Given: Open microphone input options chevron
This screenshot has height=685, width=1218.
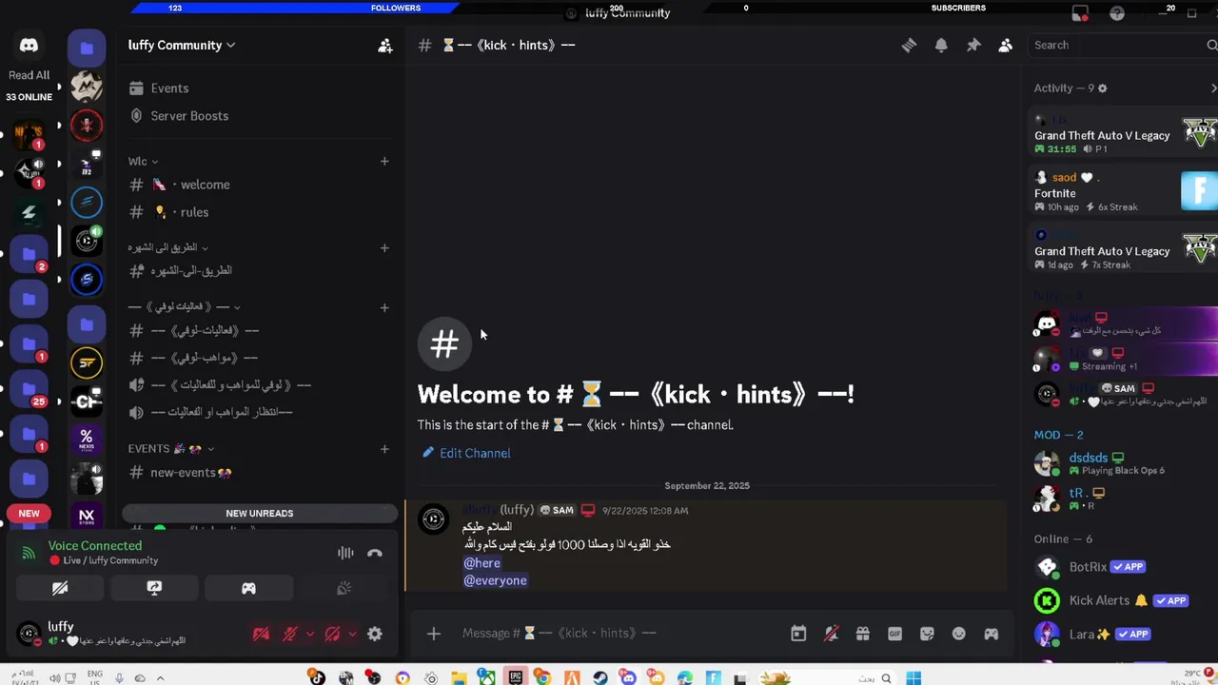Looking at the screenshot, I should pyautogui.click(x=309, y=634).
